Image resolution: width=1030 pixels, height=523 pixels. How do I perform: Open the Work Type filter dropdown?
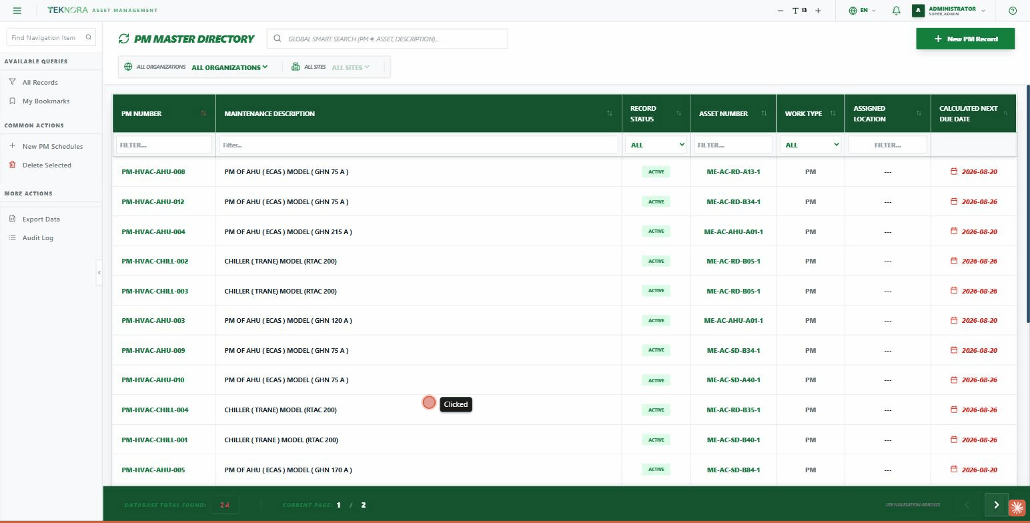811,145
